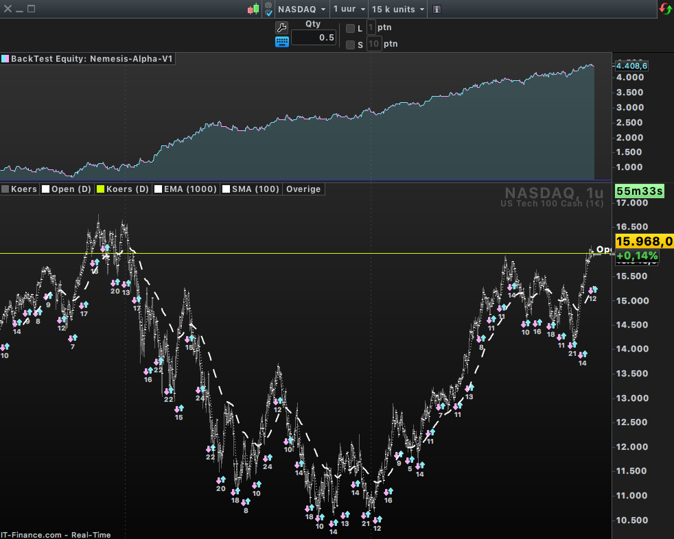The height and width of the screenshot is (539, 674).
Task: Select the 'SMA (100)' legend tab
Action: pyautogui.click(x=251, y=189)
